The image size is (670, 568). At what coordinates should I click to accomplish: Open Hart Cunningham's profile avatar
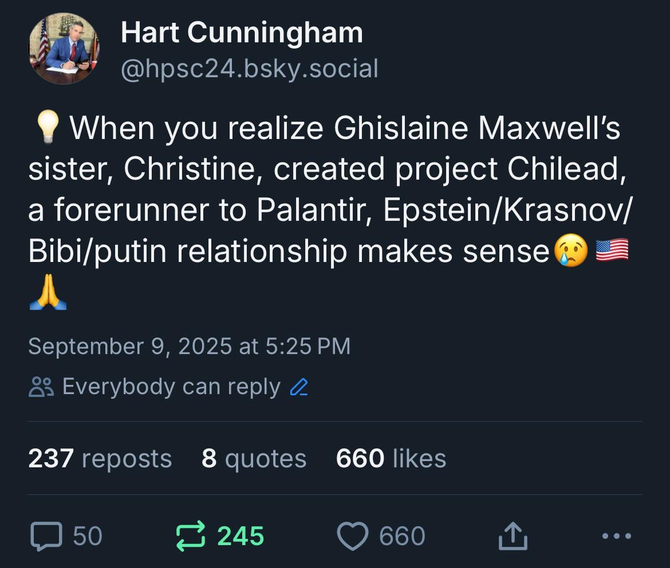pos(64,48)
